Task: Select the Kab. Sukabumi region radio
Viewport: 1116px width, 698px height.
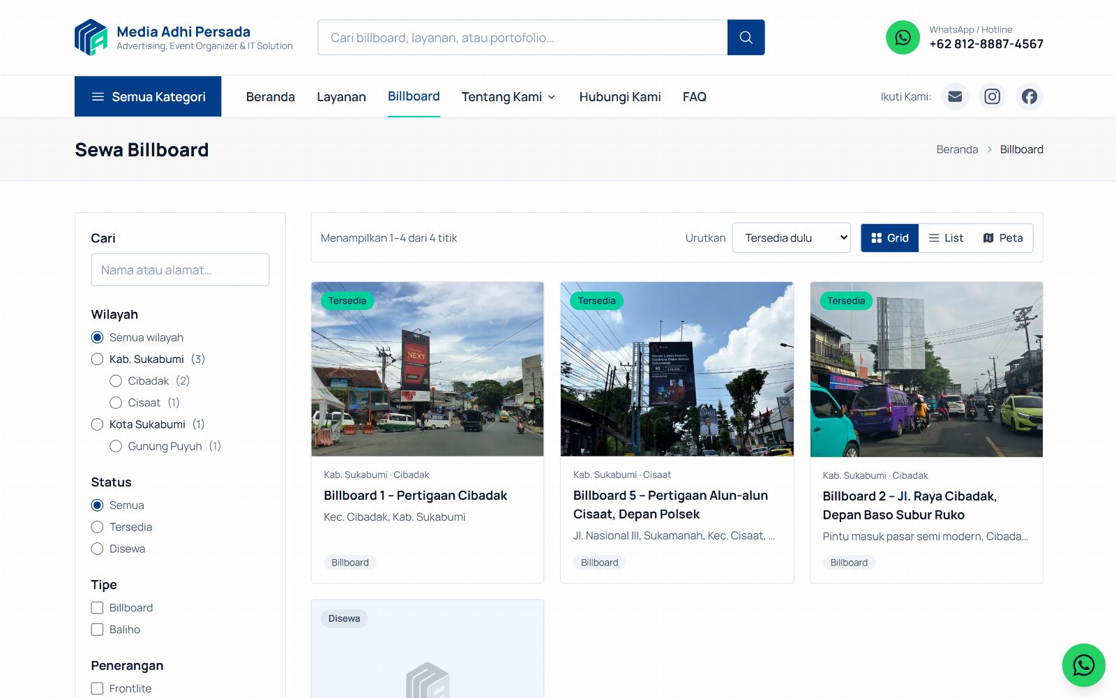Action: click(x=97, y=359)
